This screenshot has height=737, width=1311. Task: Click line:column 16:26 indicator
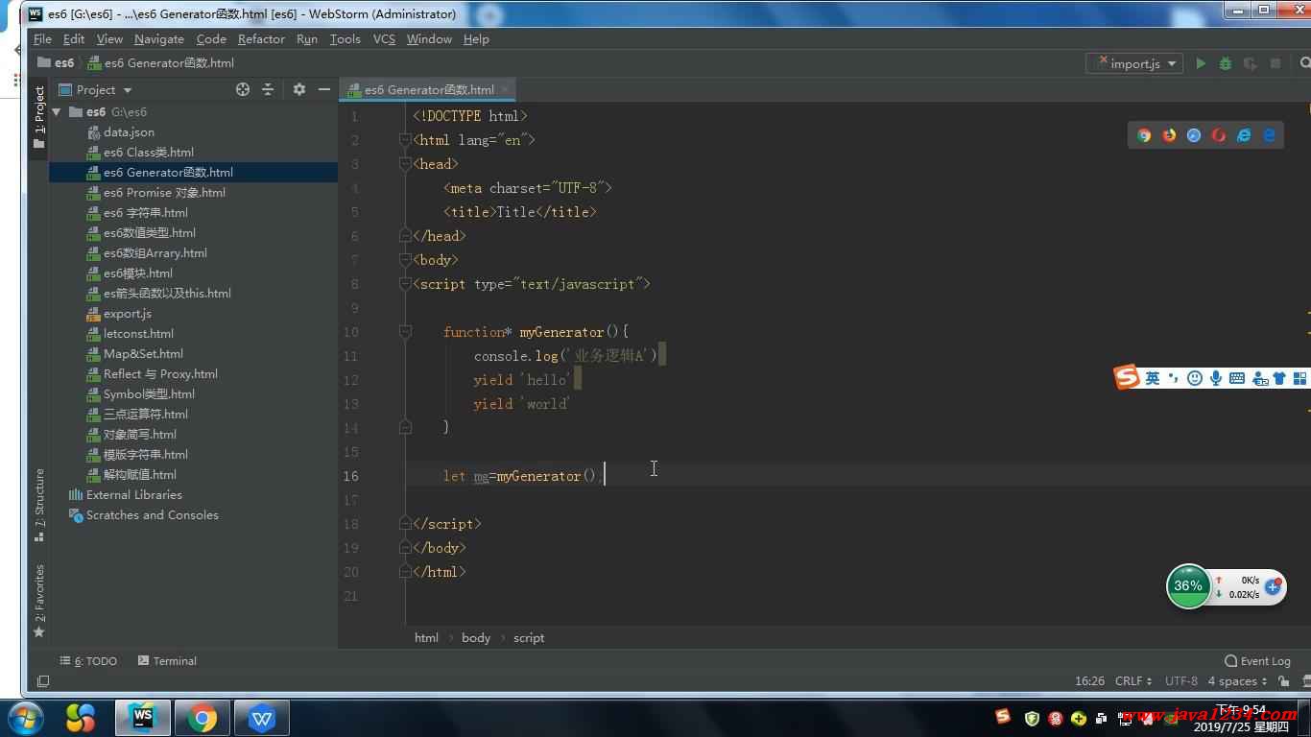click(1089, 681)
